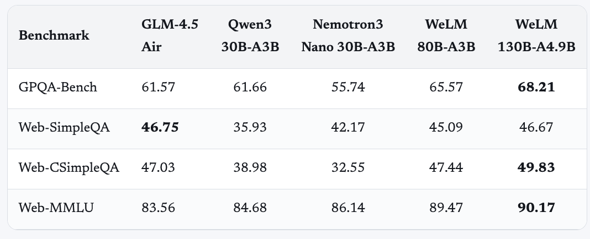Click the WeLM 80B-A3B column header

446,35
